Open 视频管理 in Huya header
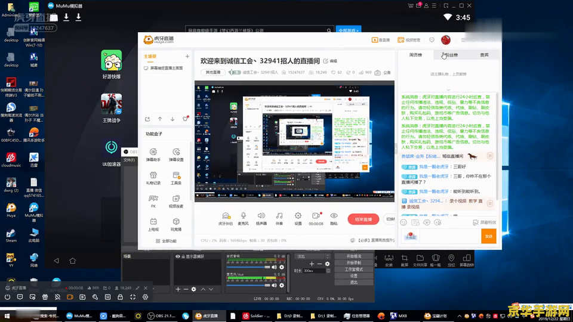 tap(409, 40)
